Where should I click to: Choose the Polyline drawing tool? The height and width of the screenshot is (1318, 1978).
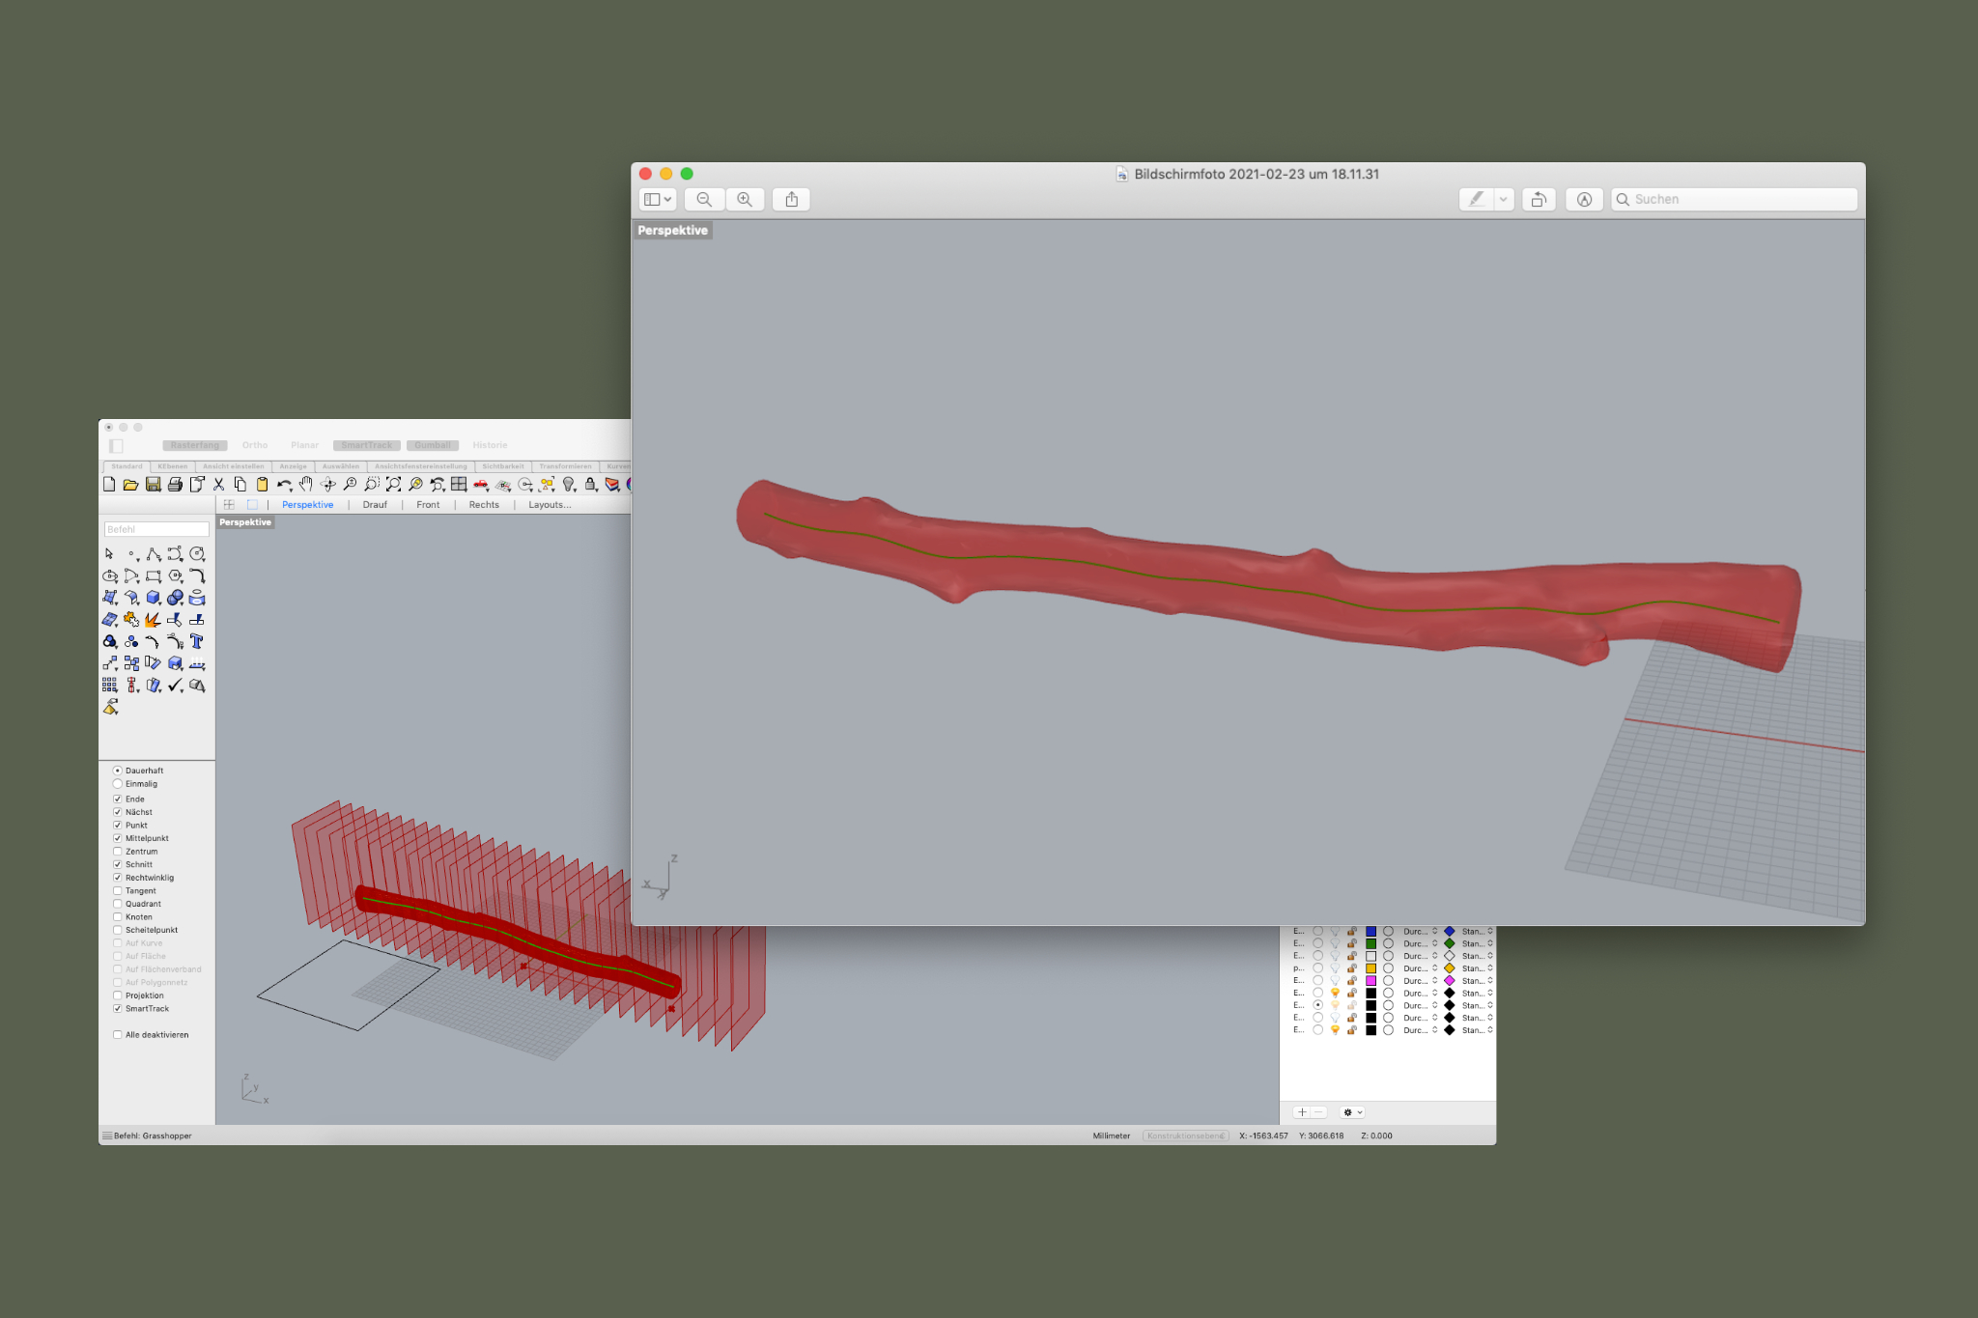[153, 554]
